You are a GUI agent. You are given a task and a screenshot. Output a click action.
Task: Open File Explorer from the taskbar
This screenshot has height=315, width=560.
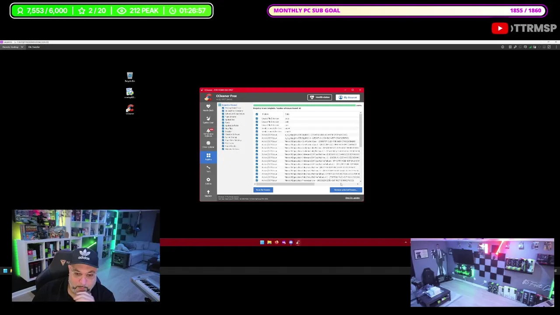(x=269, y=242)
